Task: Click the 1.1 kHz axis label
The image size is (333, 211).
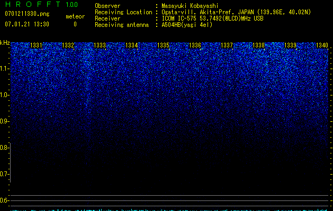Action: (4, 69)
